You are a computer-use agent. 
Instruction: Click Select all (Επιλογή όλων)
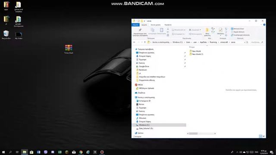coord(238,29)
